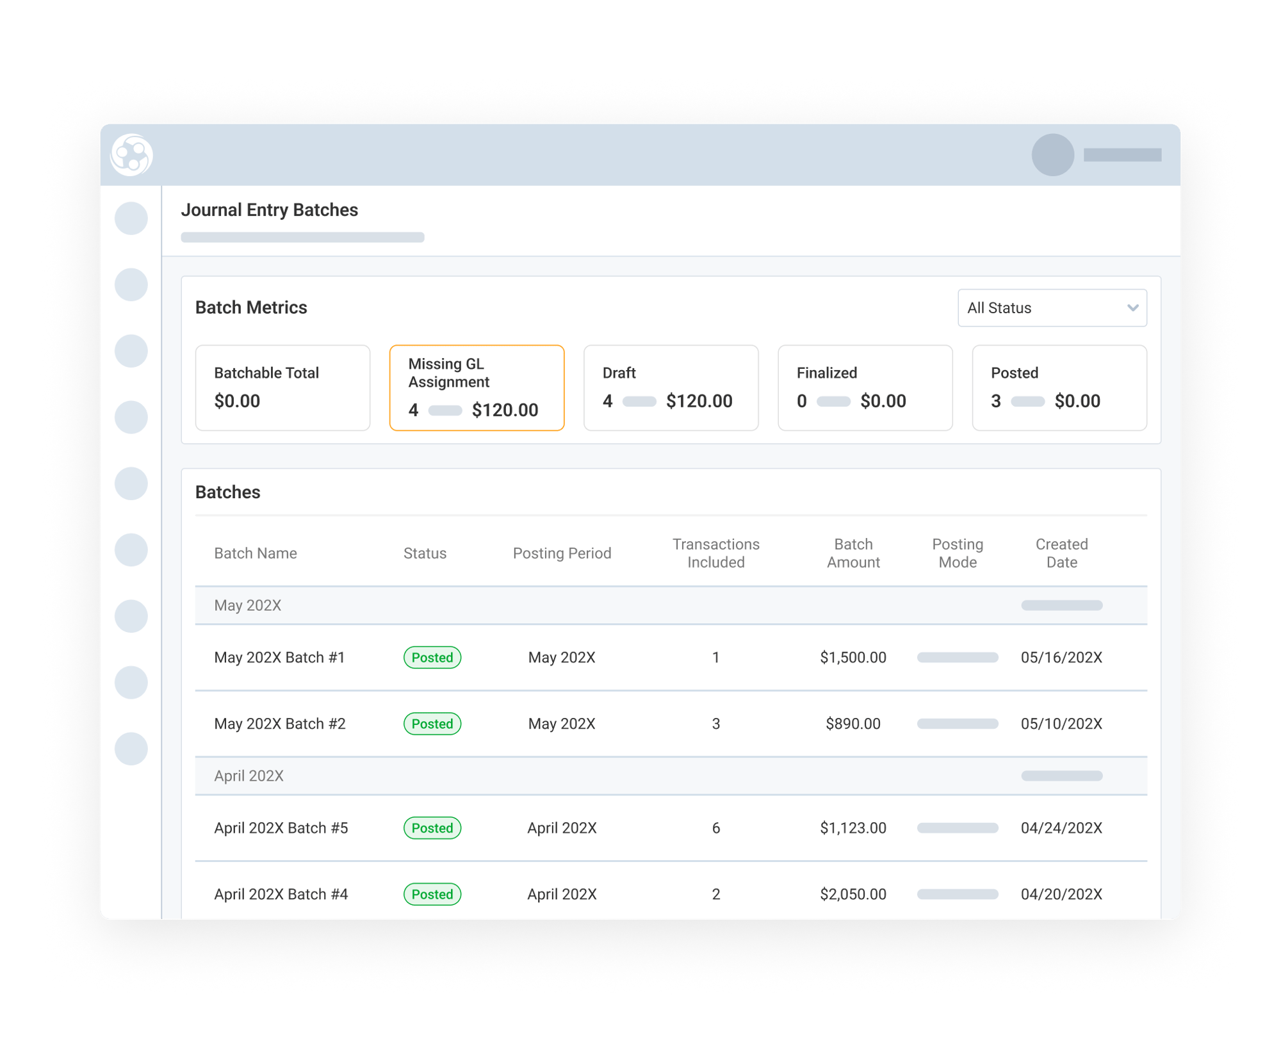Image resolution: width=1281 pixels, height=1042 pixels.
Task: Select the Finalized metric card
Action: (x=865, y=387)
